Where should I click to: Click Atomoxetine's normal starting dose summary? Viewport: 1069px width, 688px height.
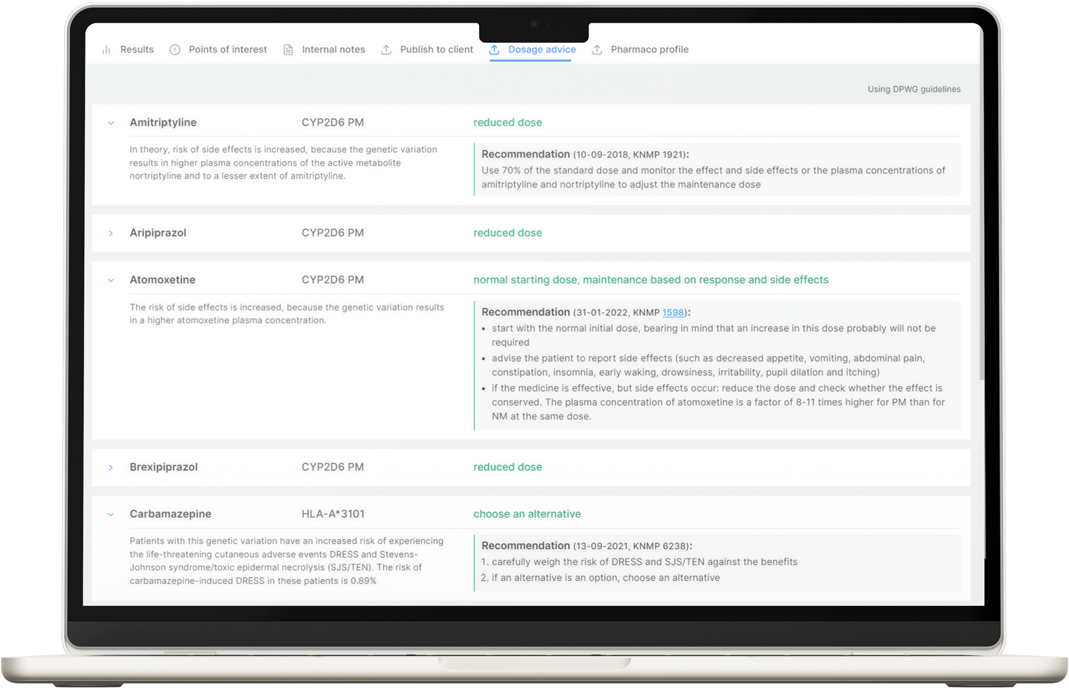(x=650, y=280)
